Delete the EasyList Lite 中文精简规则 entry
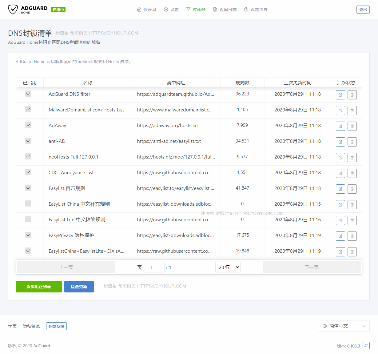This screenshot has height=354, width=378. pos(352,220)
